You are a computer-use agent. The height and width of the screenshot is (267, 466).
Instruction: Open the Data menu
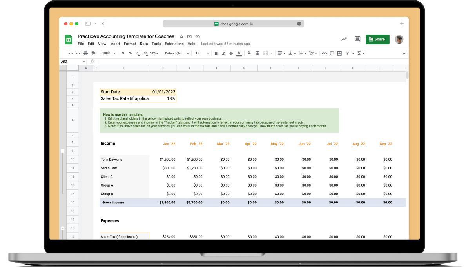144,44
